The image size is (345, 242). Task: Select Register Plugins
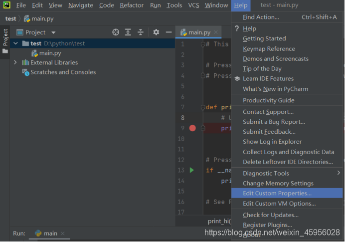[287, 225]
